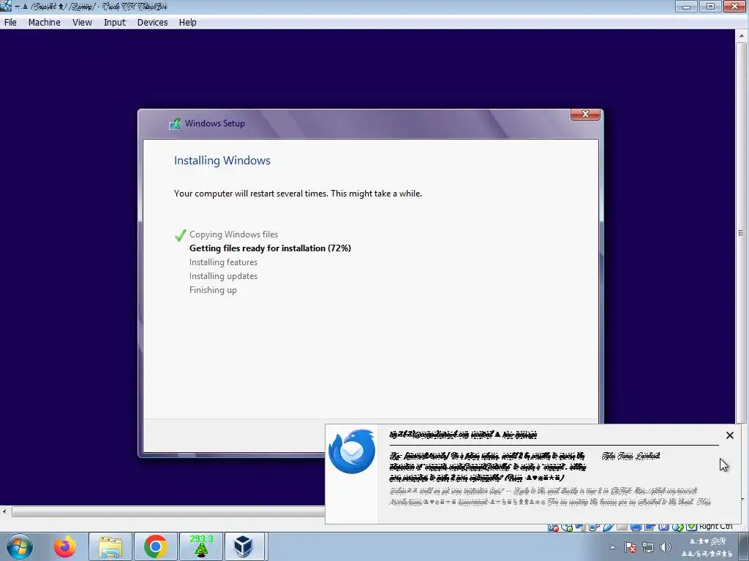Open the File menu in VirtualBox

coord(10,23)
